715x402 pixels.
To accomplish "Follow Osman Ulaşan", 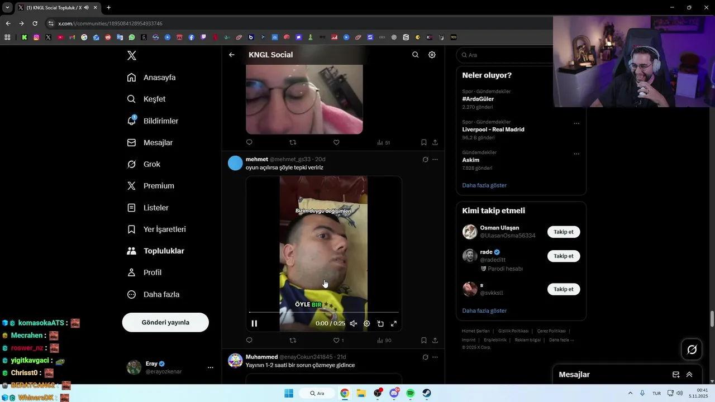I will [x=564, y=232].
